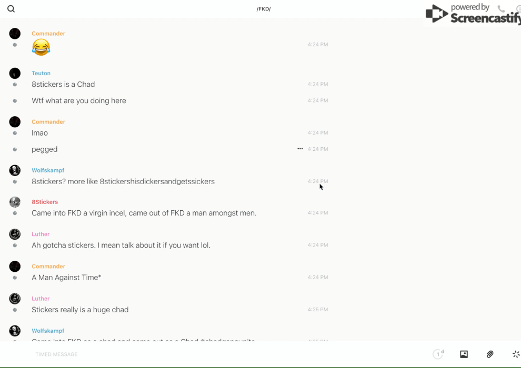521x368 pixels.
Task: Click the 4:25 PM timestamp on Luther's message
Action: [317, 310]
